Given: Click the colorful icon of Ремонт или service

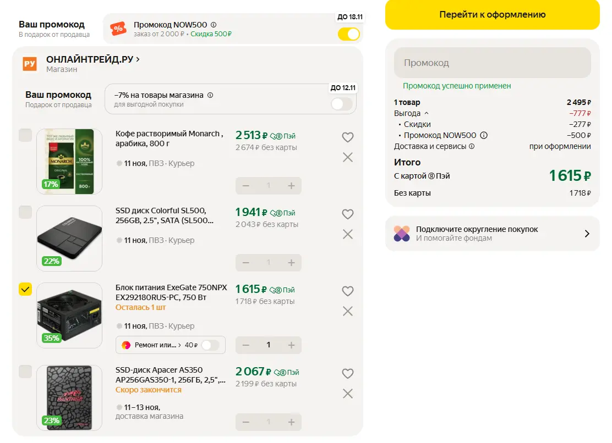Looking at the screenshot, I should 126,345.
